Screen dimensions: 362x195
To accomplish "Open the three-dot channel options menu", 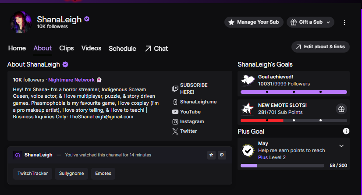I will (x=344, y=22).
